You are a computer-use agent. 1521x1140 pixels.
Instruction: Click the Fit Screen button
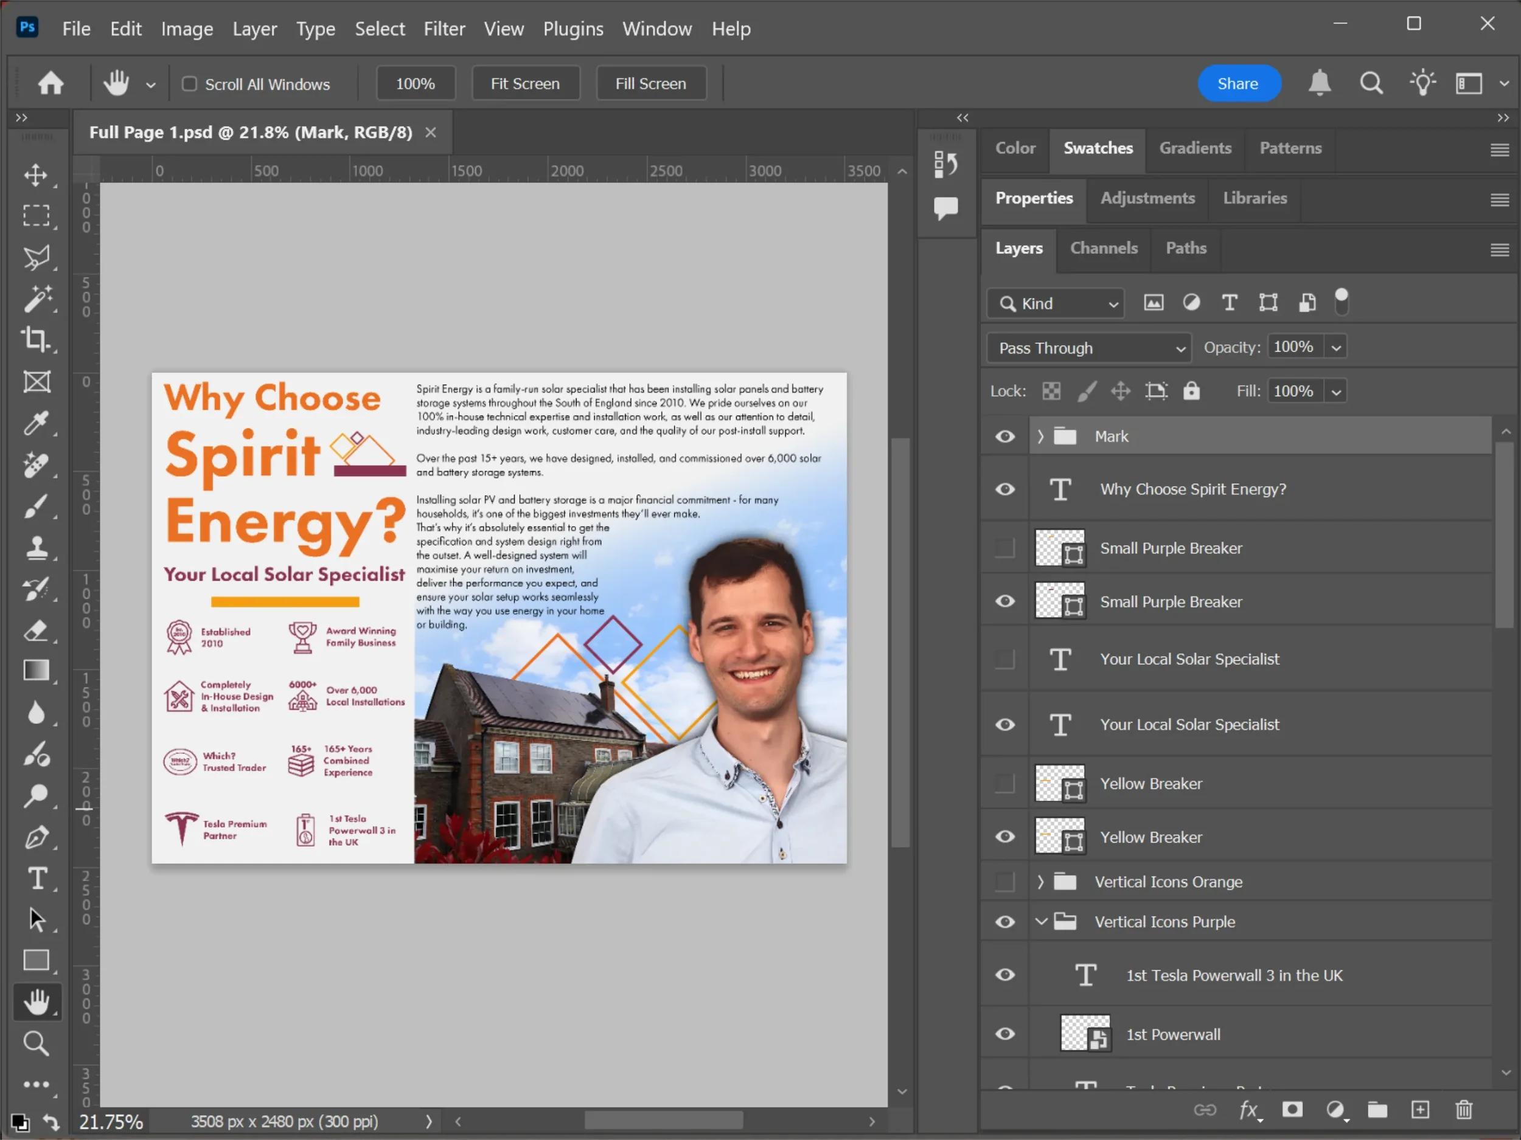[x=524, y=84]
